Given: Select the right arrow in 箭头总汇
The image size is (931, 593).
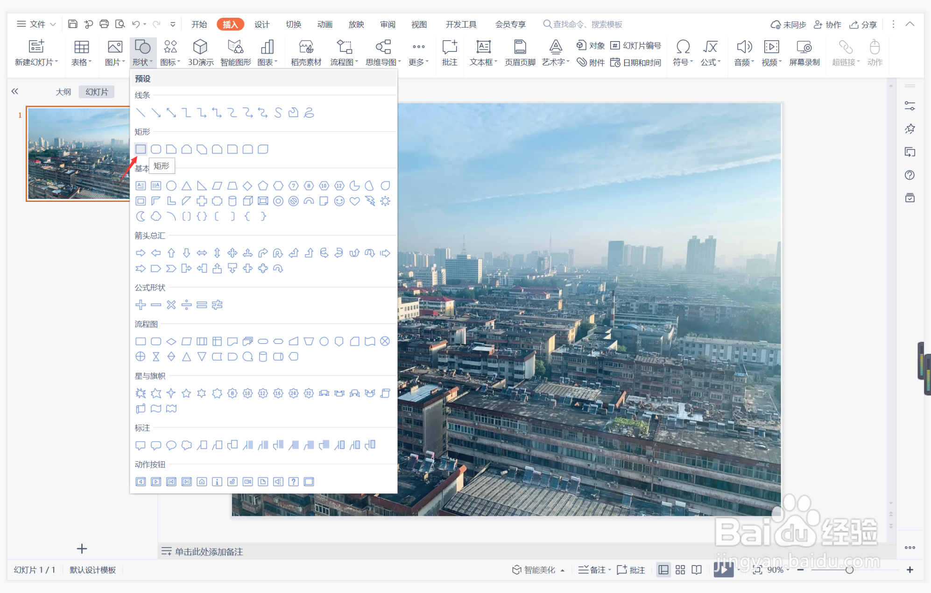Looking at the screenshot, I should pyautogui.click(x=141, y=253).
